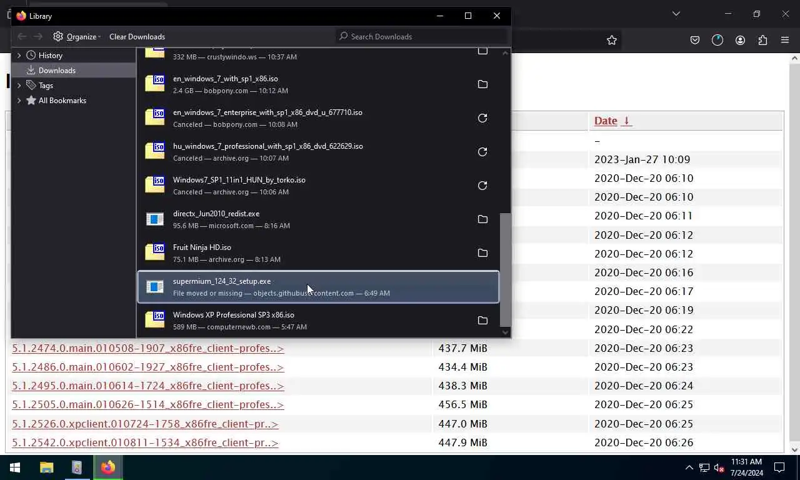Open Extensions puzzle icon
Viewport: 800px width, 480px height.
[x=762, y=40]
